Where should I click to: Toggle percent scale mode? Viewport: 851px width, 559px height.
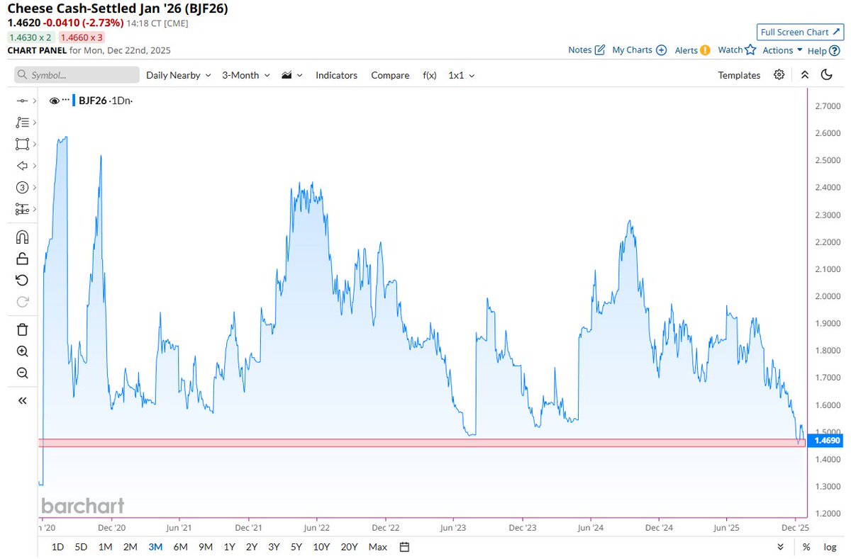[806, 547]
